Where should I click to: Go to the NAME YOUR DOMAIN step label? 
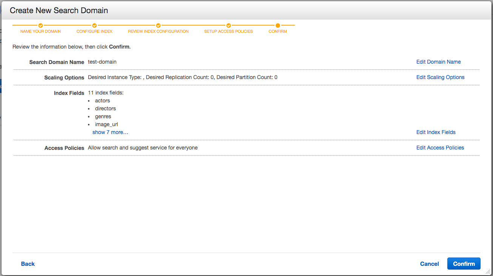pyautogui.click(x=40, y=32)
